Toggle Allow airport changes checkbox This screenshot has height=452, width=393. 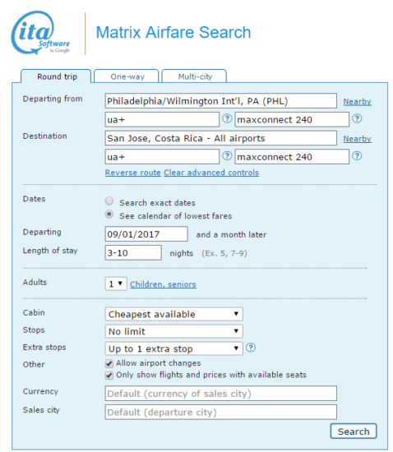pyautogui.click(x=109, y=363)
